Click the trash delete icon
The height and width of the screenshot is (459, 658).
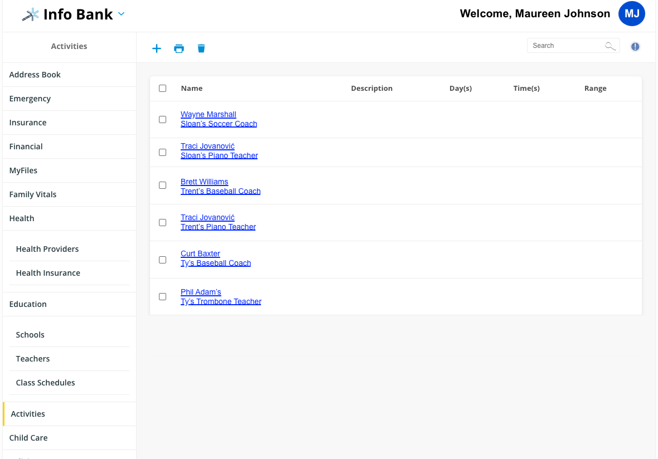[201, 48]
